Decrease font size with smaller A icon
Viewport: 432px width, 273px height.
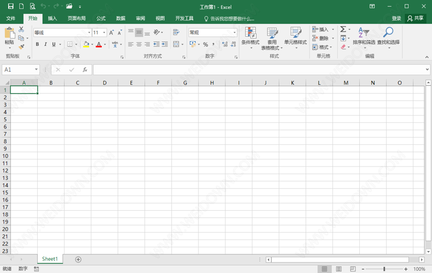coord(120,33)
